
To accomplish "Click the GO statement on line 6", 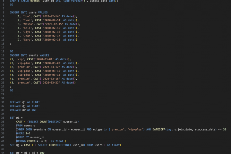I will click(x=12, y=5).
